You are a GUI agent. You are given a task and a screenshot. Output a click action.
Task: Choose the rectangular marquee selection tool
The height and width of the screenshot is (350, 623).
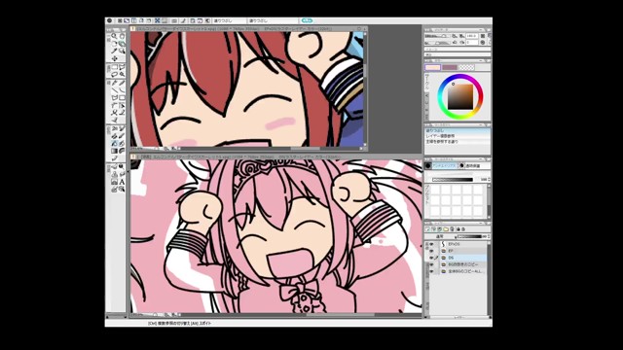point(115,67)
